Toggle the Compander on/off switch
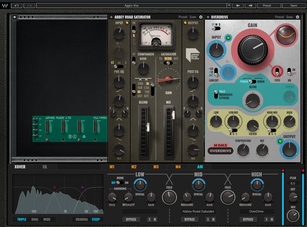The width and height of the screenshot is (307, 227). click(x=134, y=61)
